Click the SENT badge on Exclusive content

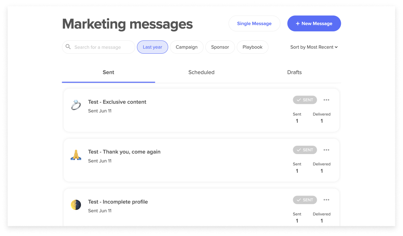pyautogui.click(x=305, y=100)
